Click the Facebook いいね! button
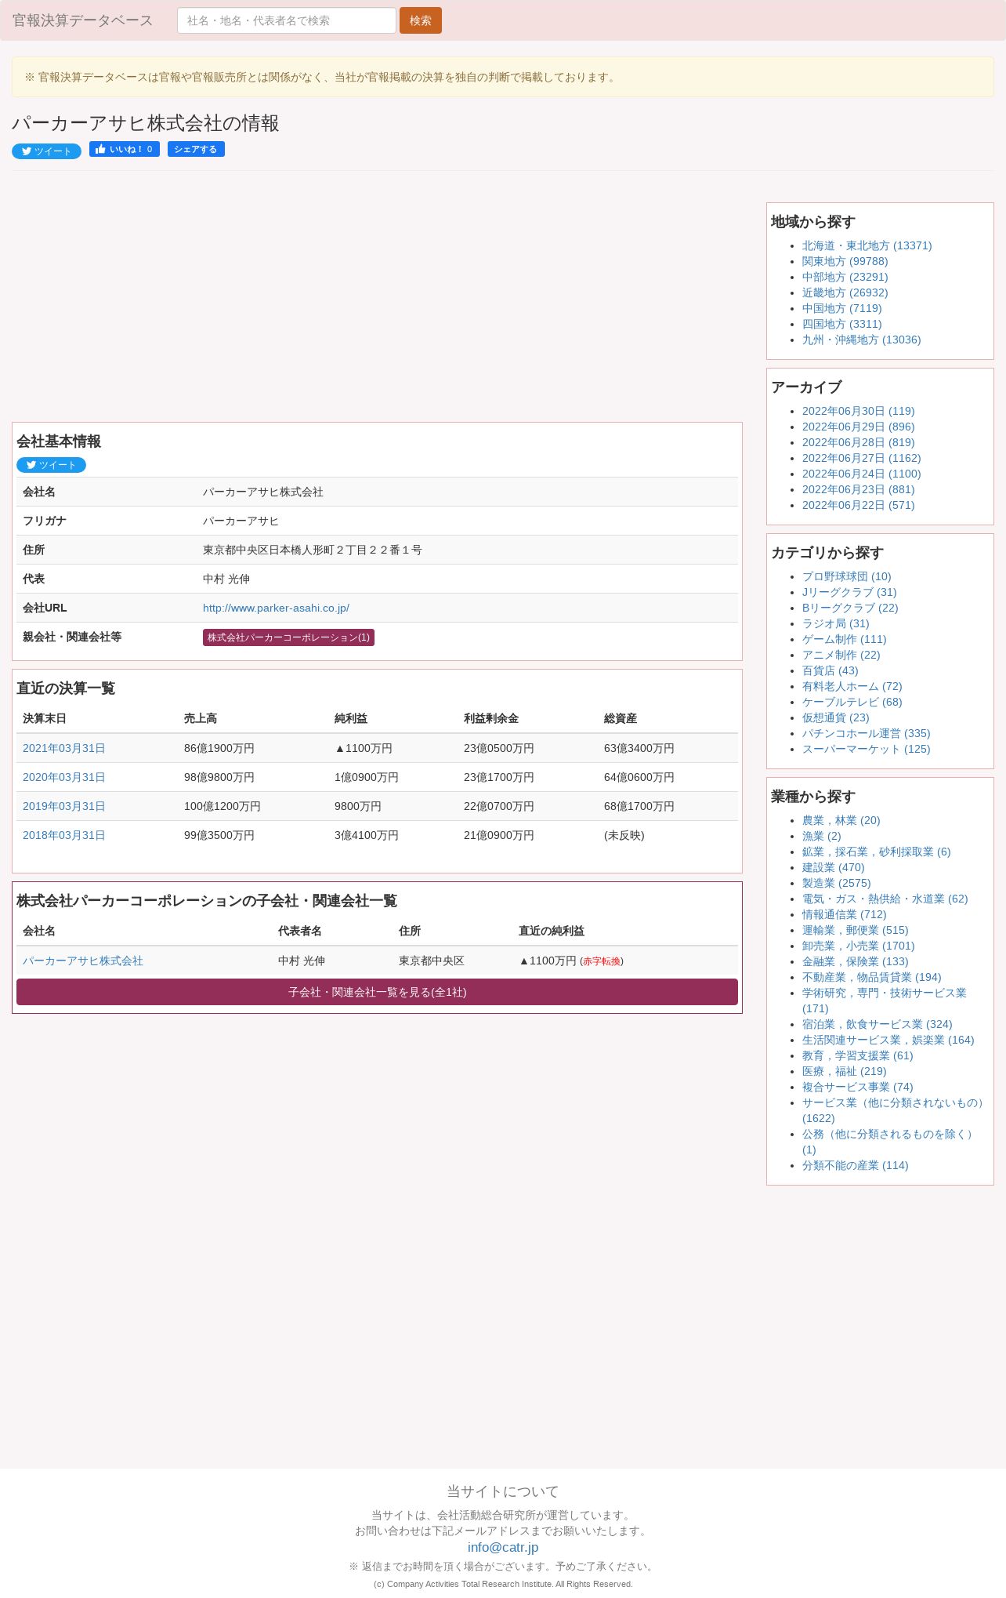The width and height of the screenshot is (1006, 1598). 125,149
